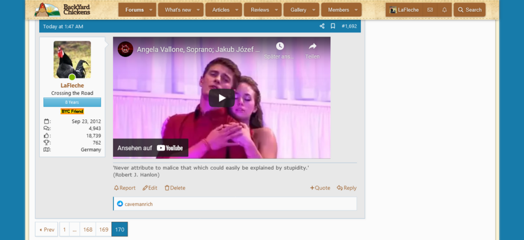
Task: Expand the What's new dropdown arrow
Action: pyautogui.click(x=198, y=10)
